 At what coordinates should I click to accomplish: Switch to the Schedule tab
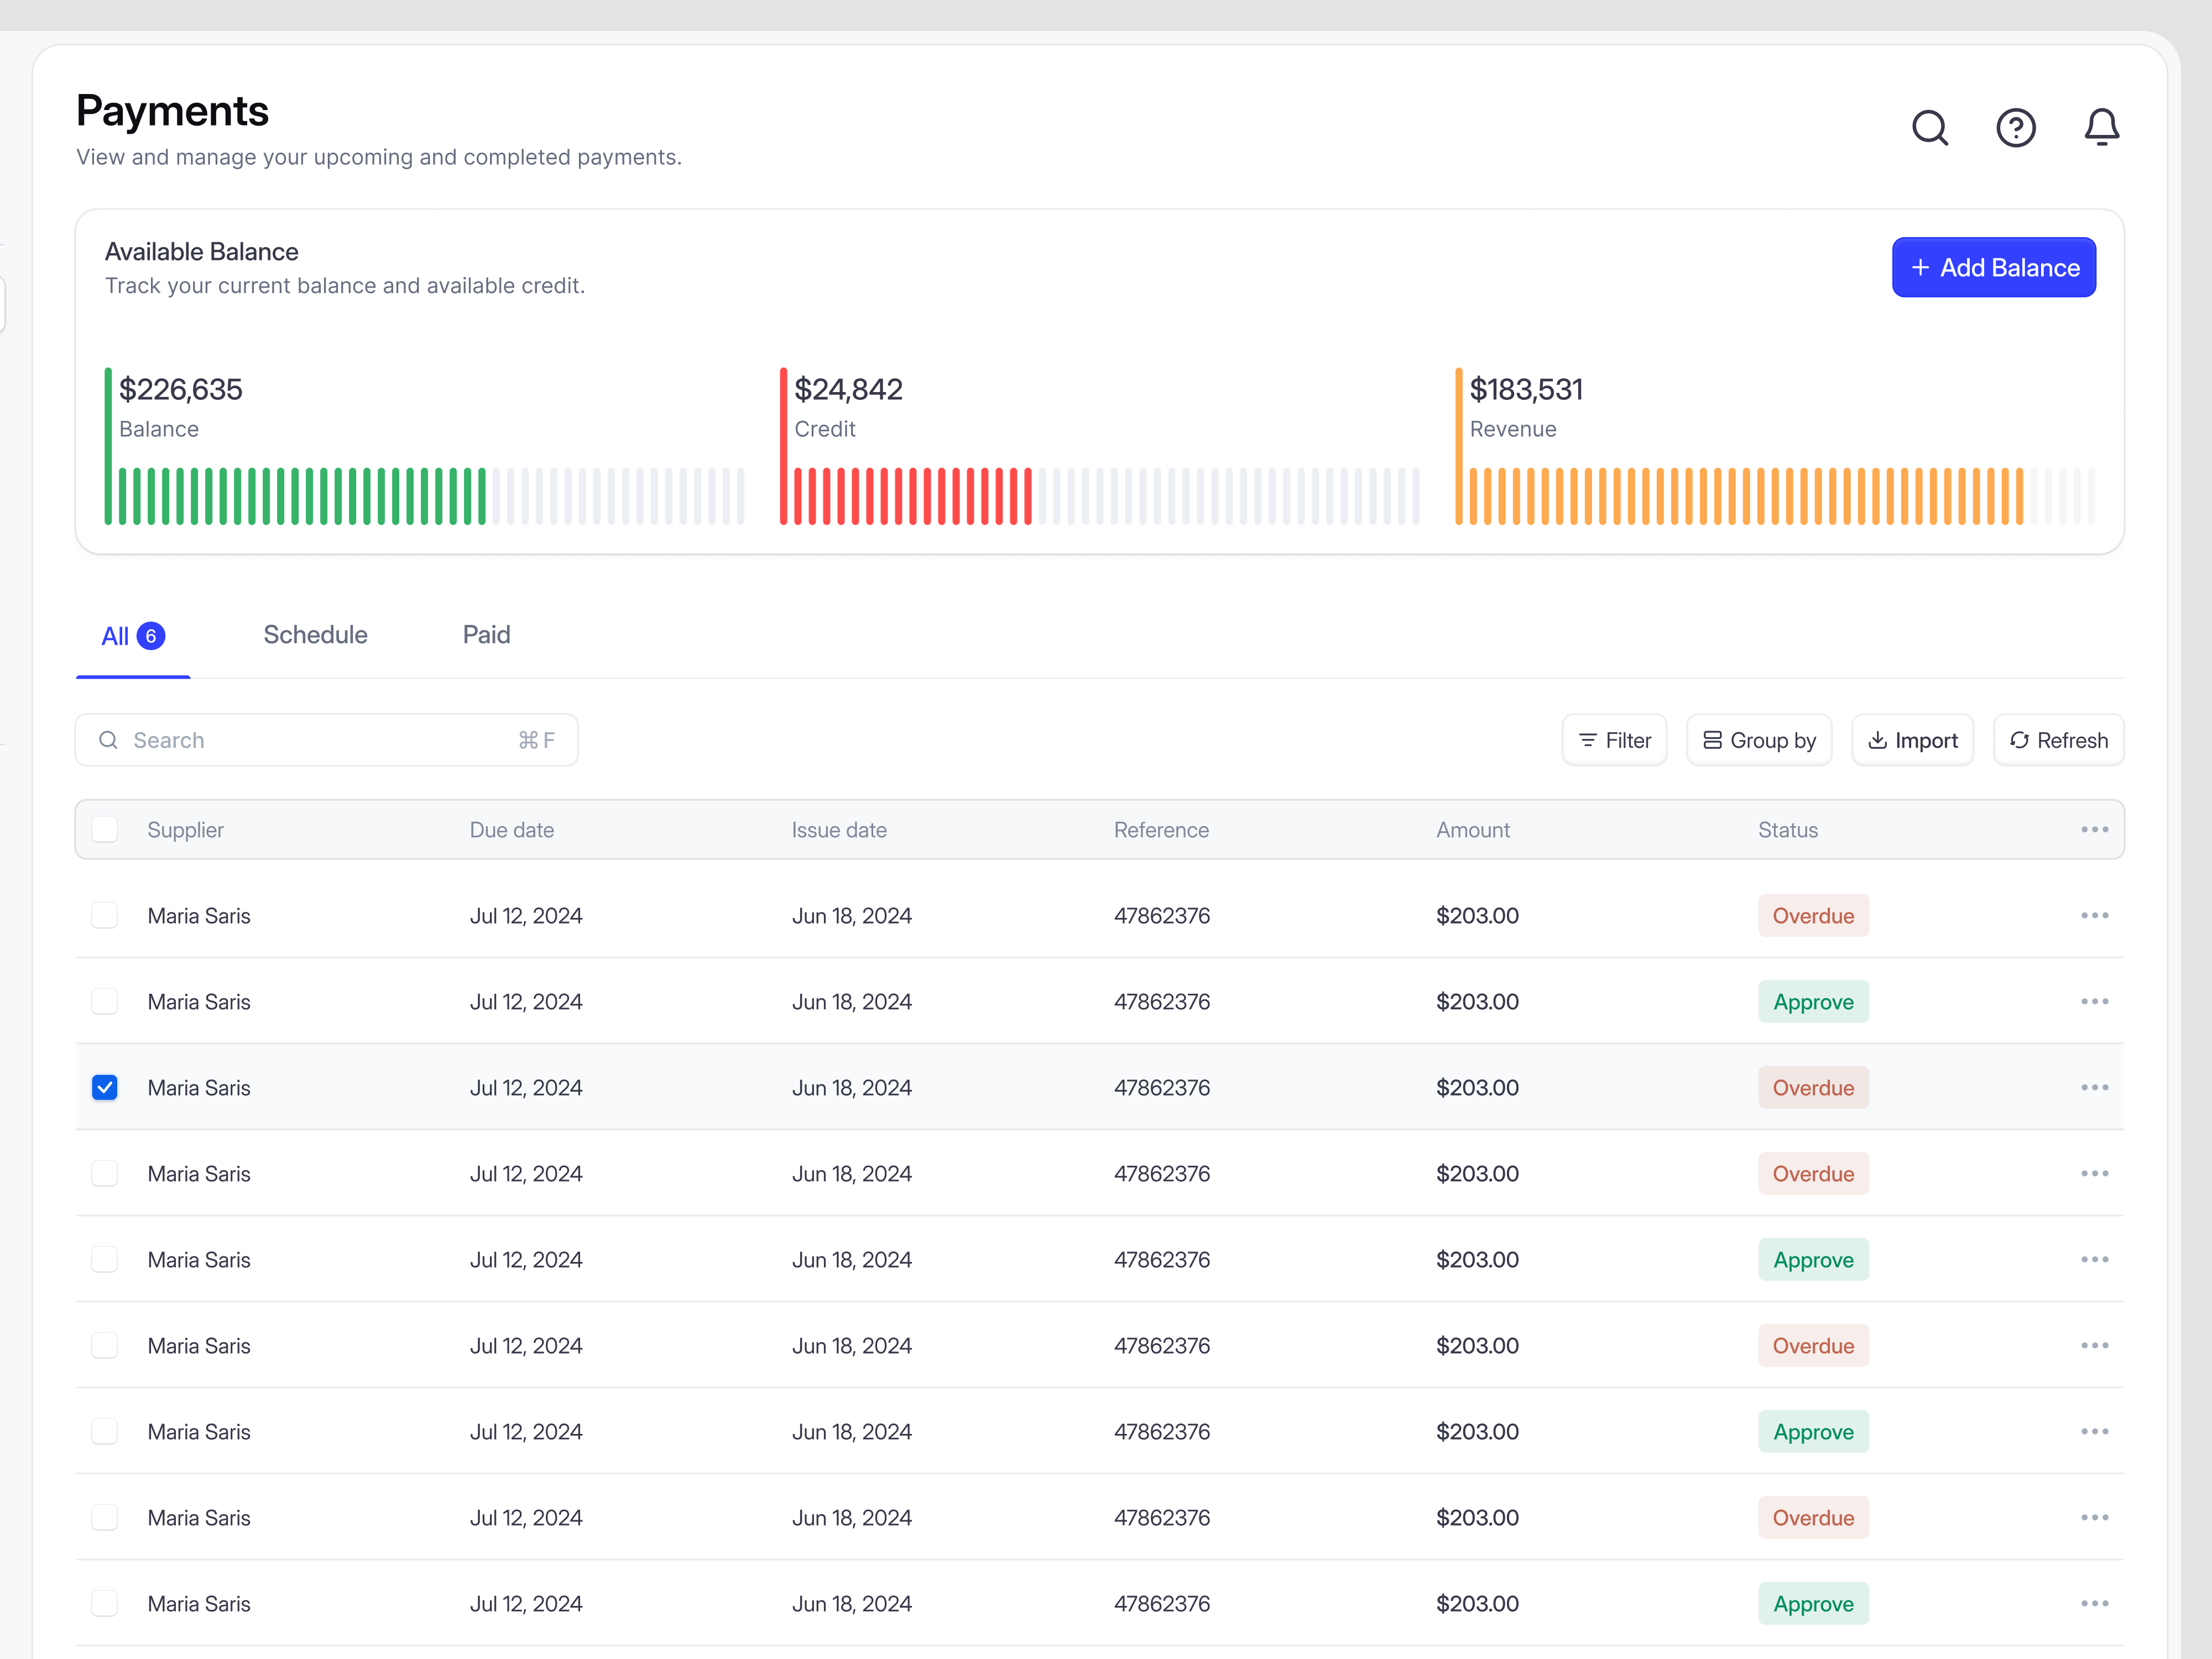(315, 635)
